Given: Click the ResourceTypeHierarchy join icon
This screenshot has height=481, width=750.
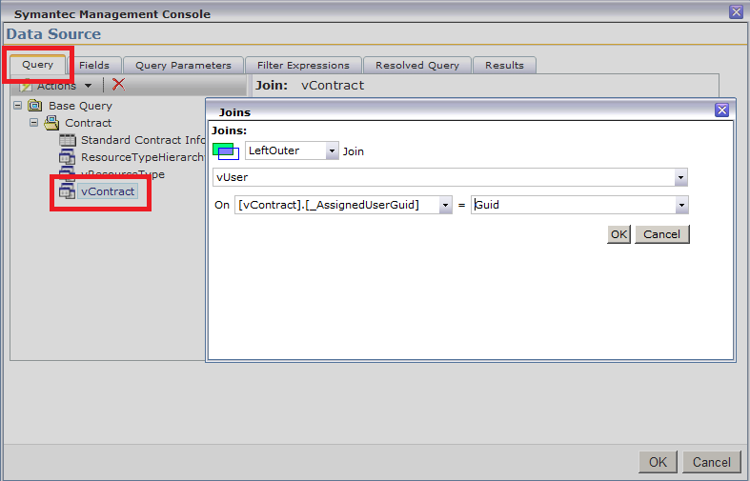Looking at the screenshot, I should (x=67, y=157).
